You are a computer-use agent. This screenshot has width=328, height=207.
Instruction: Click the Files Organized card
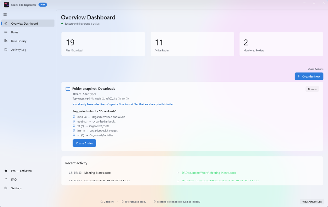[x=103, y=44]
